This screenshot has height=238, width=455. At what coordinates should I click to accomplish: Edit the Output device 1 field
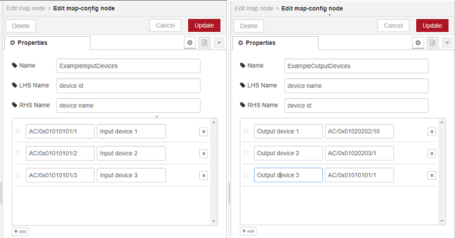click(x=288, y=131)
